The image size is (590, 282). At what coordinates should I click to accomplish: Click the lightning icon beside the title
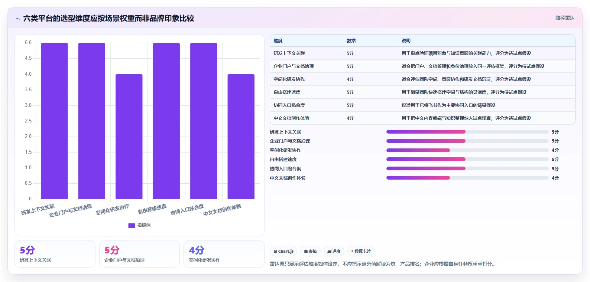click(x=17, y=19)
